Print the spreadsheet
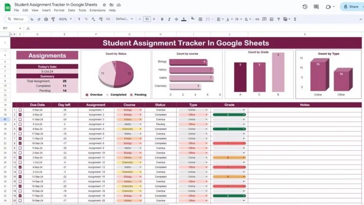 (x=46, y=19)
